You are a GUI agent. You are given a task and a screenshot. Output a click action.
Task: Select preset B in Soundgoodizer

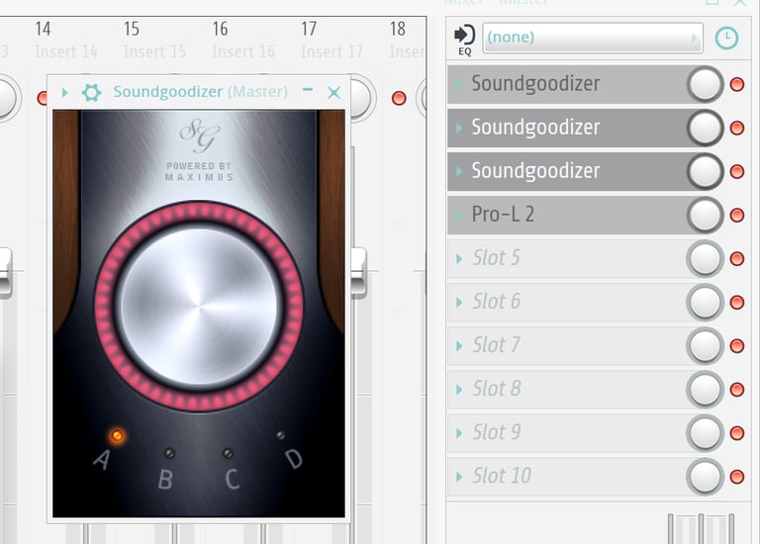[169, 453]
